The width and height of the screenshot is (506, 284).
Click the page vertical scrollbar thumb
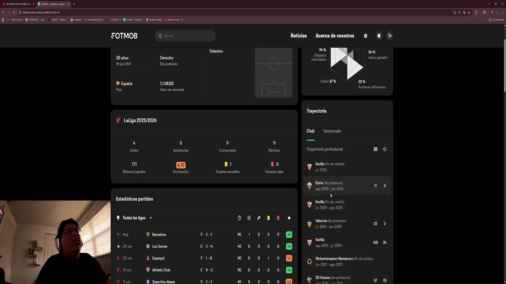click(x=504, y=66)
